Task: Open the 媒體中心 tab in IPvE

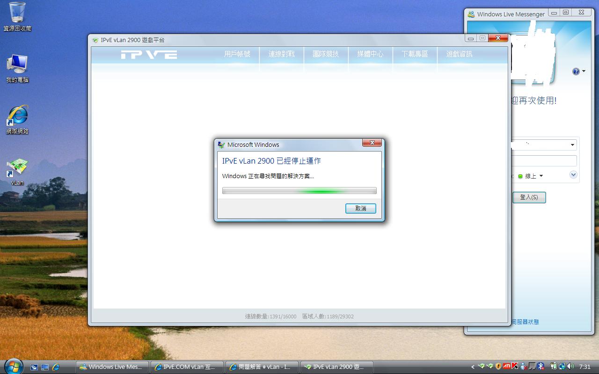Action: 370,54
